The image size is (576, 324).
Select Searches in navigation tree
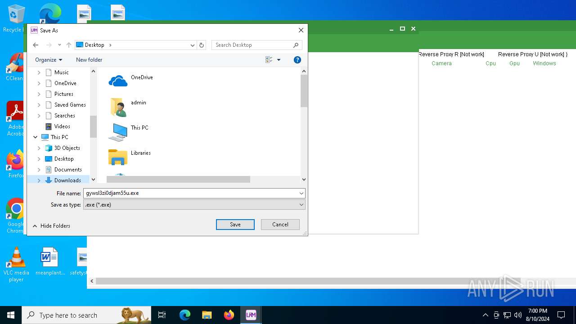click(65, 116)
